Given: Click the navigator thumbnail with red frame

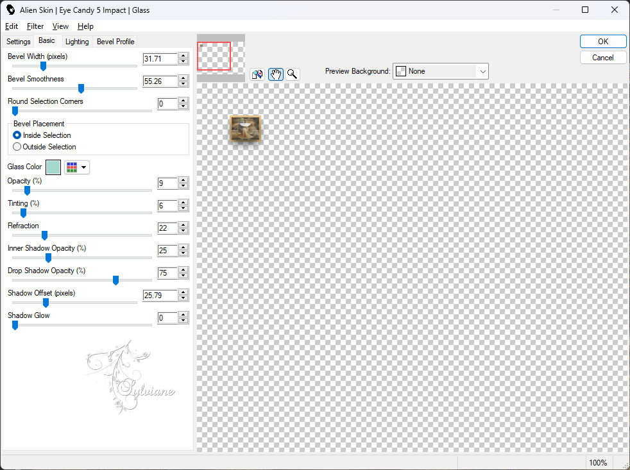Looking at the screenshot, I should pyautogui.click(x=221, y=58).
